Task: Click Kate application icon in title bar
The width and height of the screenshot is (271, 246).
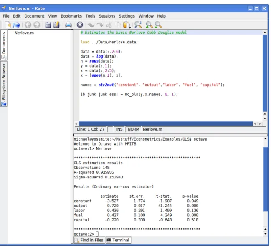Action: [x=4, y=8]
